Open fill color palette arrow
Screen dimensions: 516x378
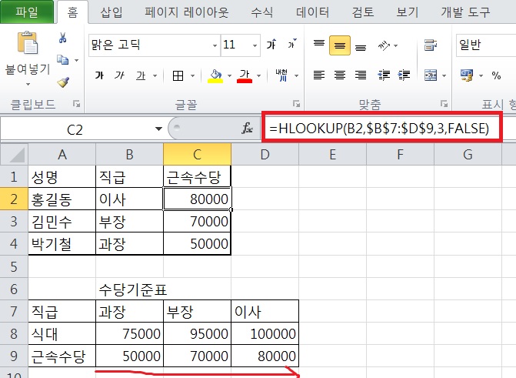coord(229,76)
